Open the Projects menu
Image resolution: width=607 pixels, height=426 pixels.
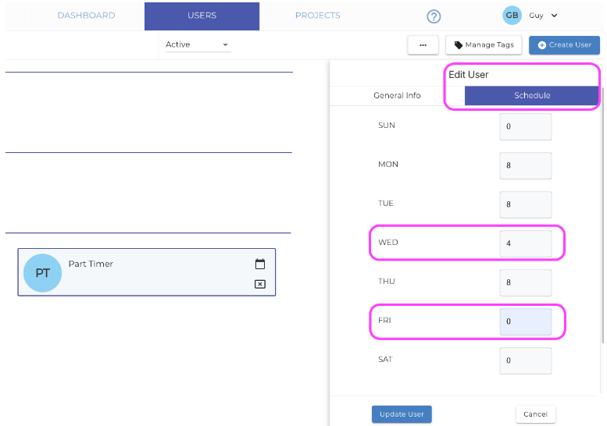(x=317, y=16)
